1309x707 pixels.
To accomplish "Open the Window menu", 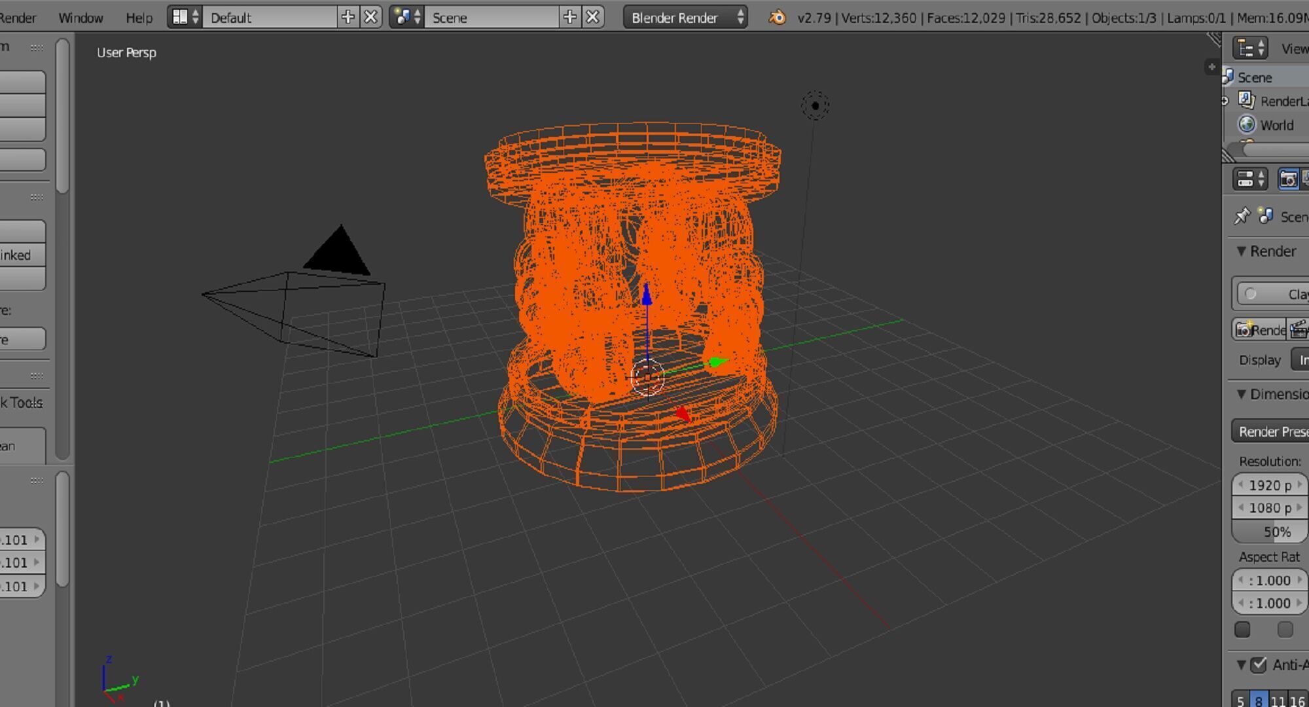I will coord(81,18).
